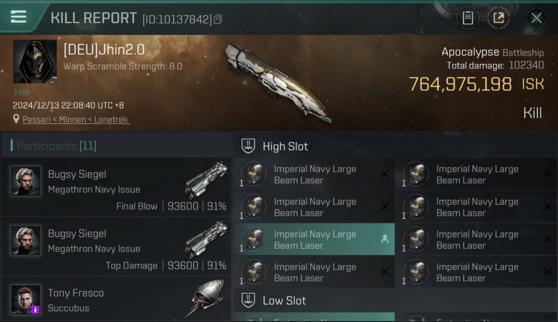Click the person icon on highlighted laser
558x322 pixels.
tap(385, 240)
